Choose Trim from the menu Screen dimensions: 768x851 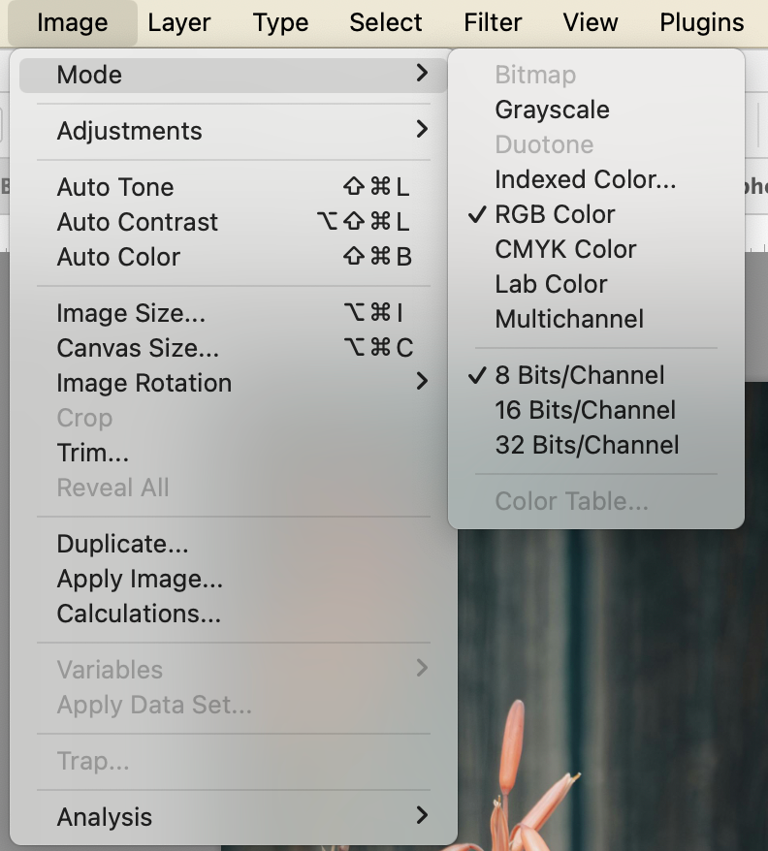pos(93,453)
